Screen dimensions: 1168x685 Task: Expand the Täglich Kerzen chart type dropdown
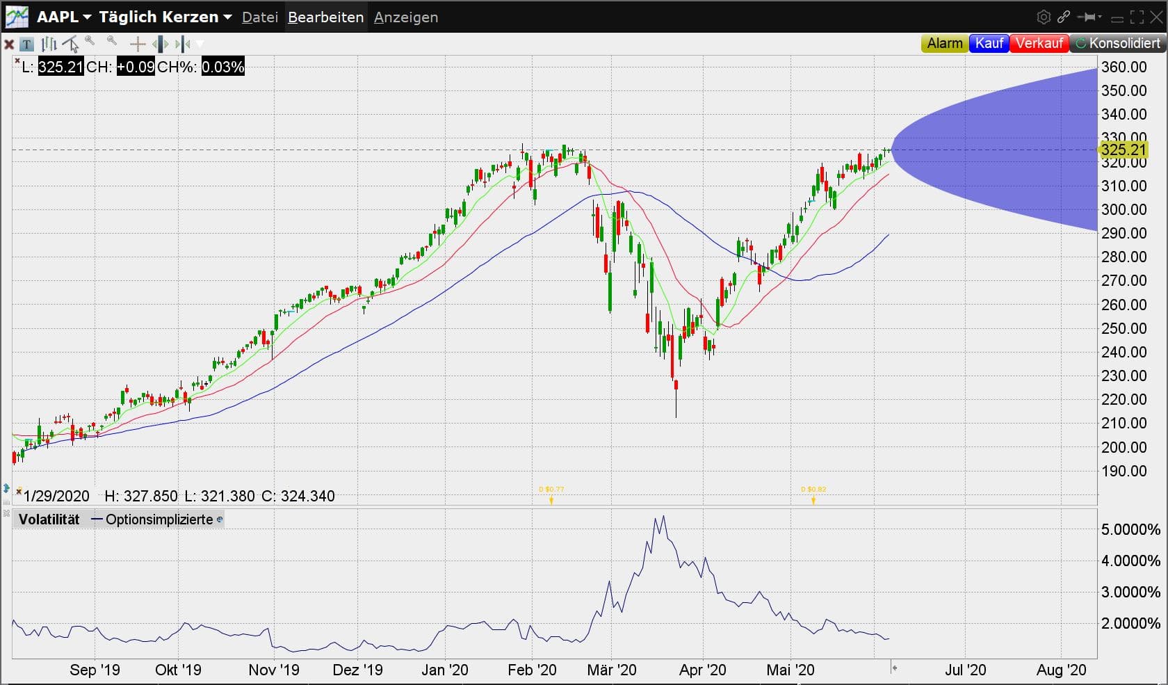(165, 17)
